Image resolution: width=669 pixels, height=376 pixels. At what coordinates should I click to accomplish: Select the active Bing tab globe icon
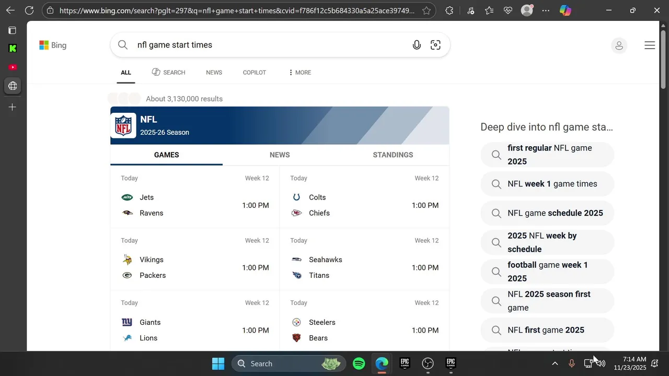click(x=13, y=86)
